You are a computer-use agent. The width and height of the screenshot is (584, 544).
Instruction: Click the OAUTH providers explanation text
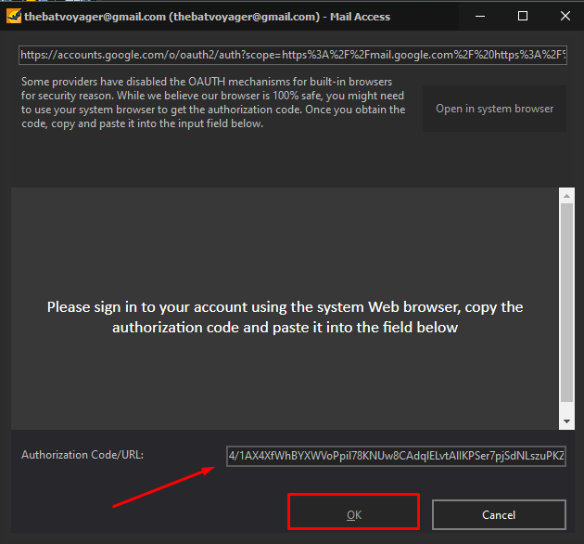(x=213, y=103)
